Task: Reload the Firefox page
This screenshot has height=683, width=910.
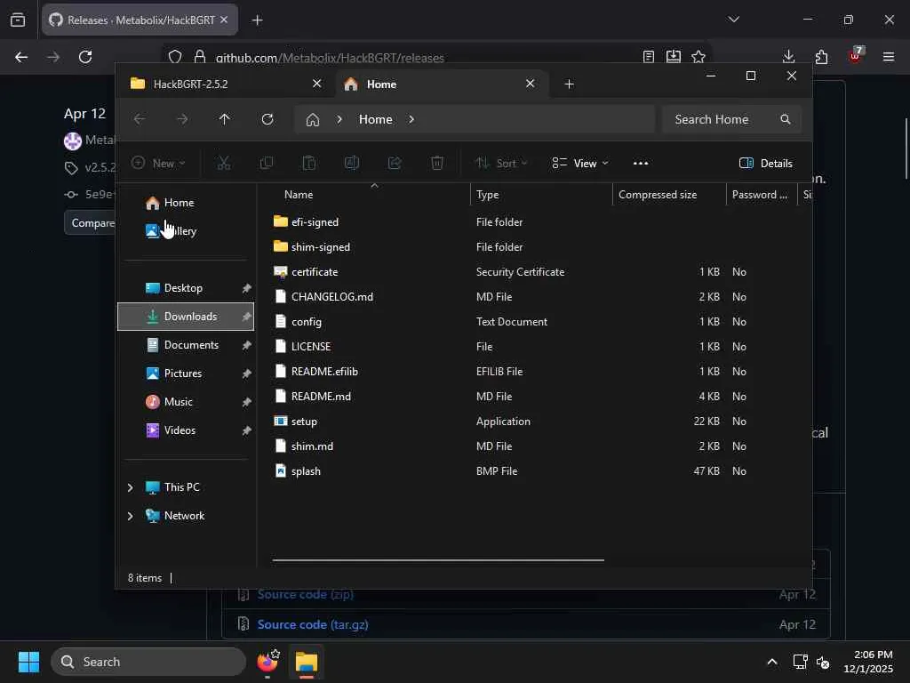Action: click(x=85, y=57)
